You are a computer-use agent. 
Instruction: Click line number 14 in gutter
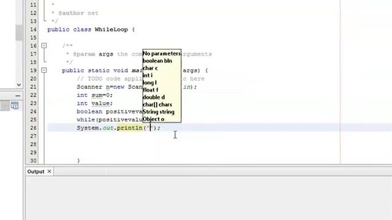pos(33,29)
